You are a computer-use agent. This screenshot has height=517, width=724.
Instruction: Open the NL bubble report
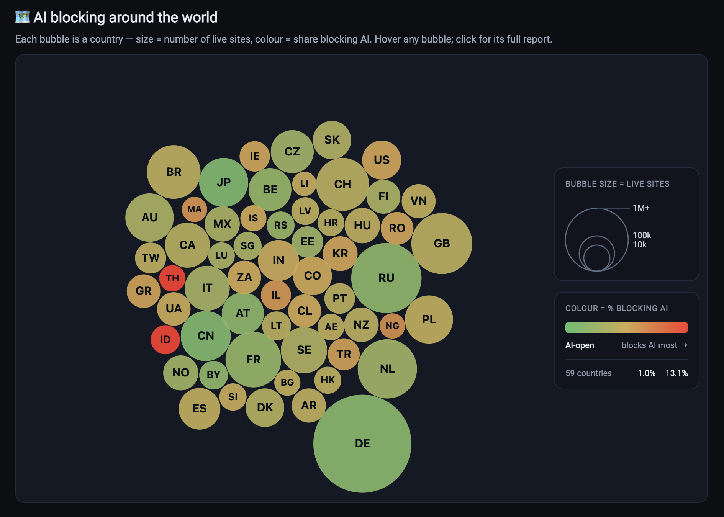point(387,369)
